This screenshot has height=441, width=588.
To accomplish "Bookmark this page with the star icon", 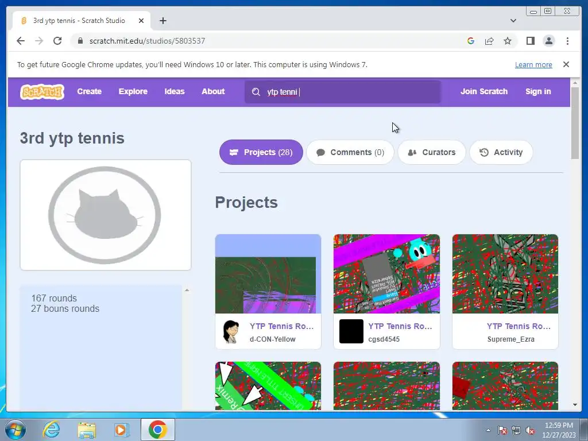I will pos(508,41).
